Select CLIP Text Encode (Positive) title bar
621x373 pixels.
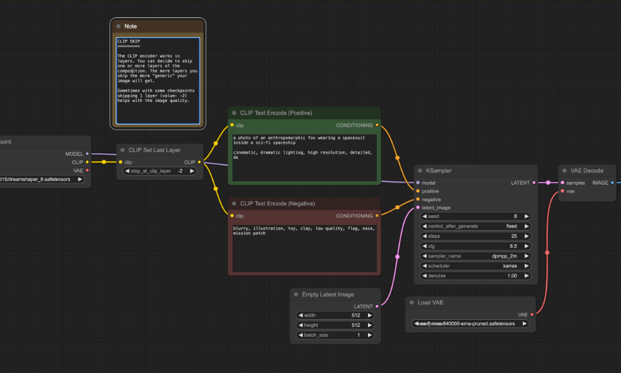(x=304, y=113)
